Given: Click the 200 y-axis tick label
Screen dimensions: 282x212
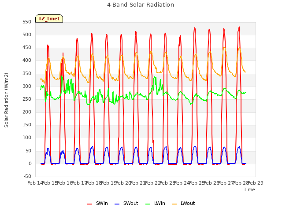Looking at the screenshot, I should tap(27, 112).
